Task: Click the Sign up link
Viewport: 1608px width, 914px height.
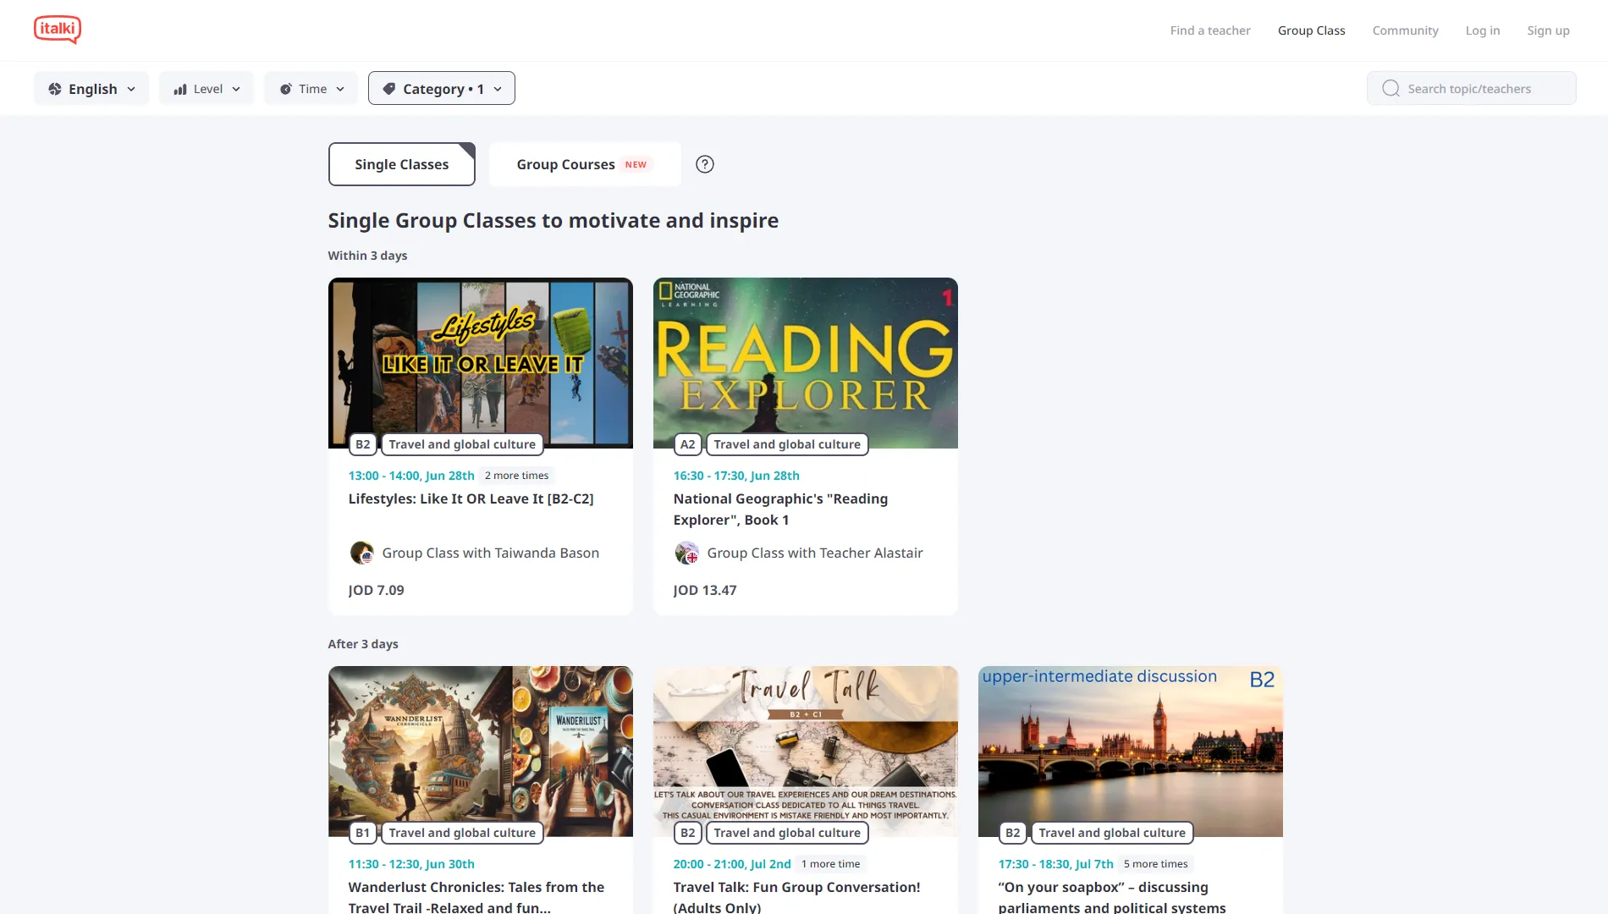Action: [x=1549, y=30]
